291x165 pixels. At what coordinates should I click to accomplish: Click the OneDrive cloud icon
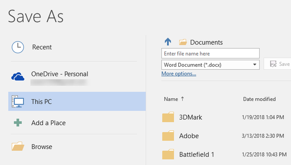pos(18,77)
